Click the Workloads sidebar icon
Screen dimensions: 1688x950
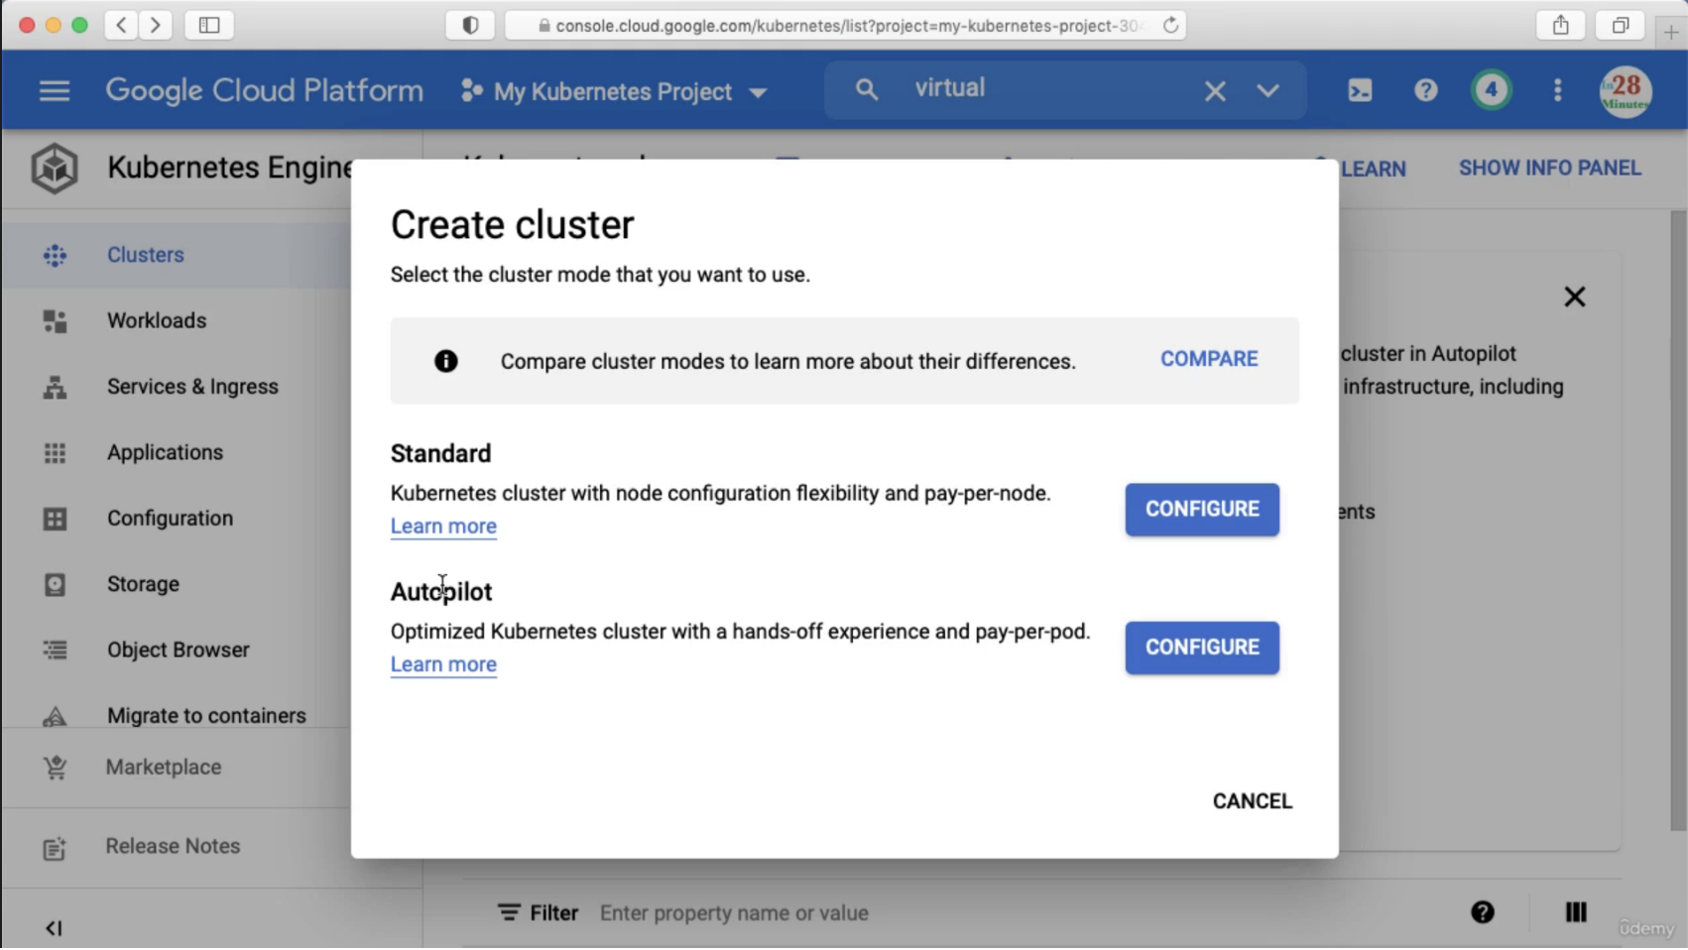pos(55,321)
